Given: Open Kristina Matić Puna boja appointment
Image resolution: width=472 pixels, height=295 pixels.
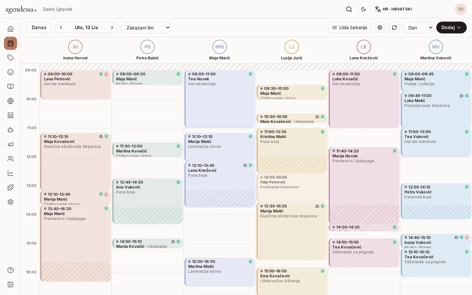Looking at the screenshot, I should click(x=292, y=151).
